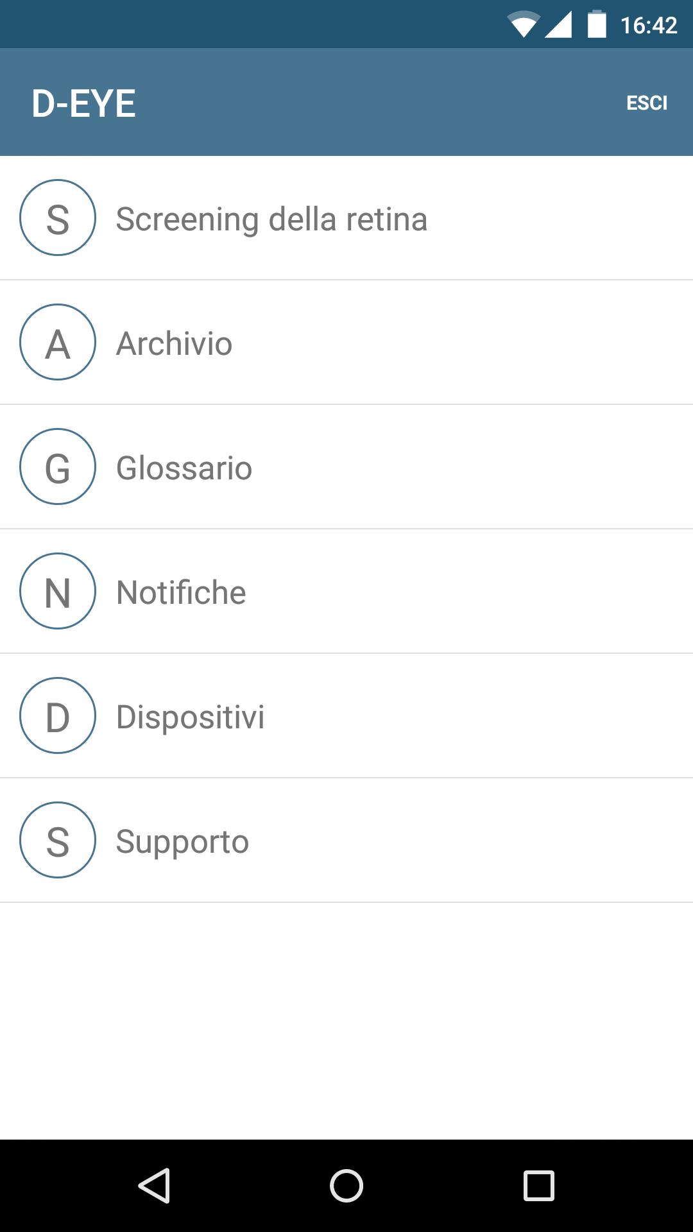Open the Archivio menu entry
Image resolution: width=693 pixels, height=1232 pixels.
point(174,343)
